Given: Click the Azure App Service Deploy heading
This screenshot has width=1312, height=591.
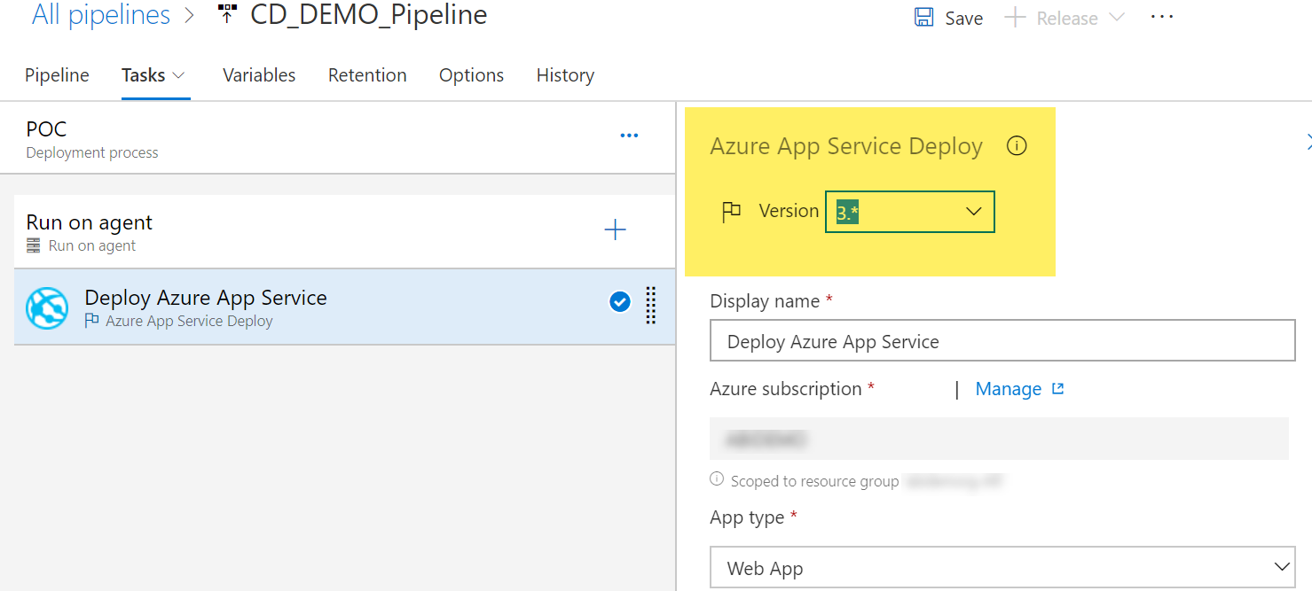Looking at the screenshot, I should click(x=846, y=146).
